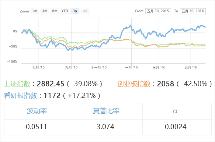The width and height of the screenshot is (215, 142).
Task: Switch chart to YTD range
Action: coord(65,11)
